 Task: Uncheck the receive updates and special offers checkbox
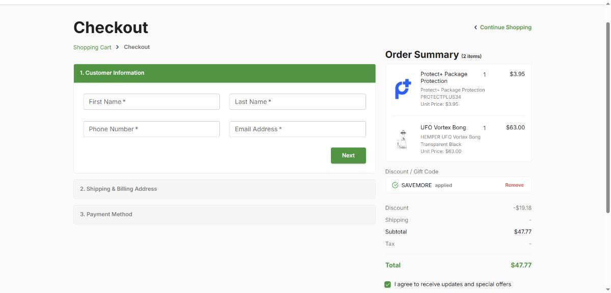[388, 284]
